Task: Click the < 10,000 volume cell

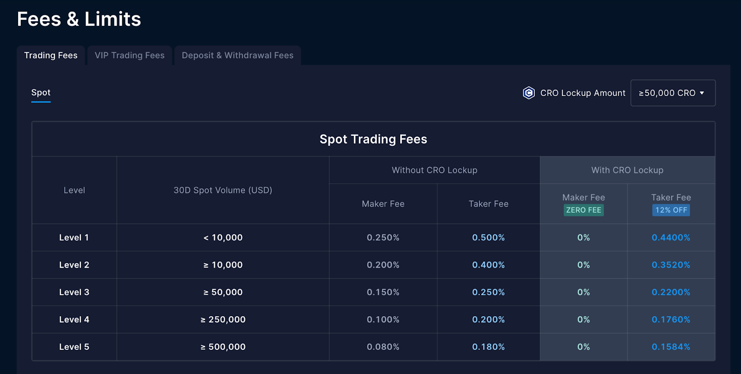Action: tap(223, 238)
